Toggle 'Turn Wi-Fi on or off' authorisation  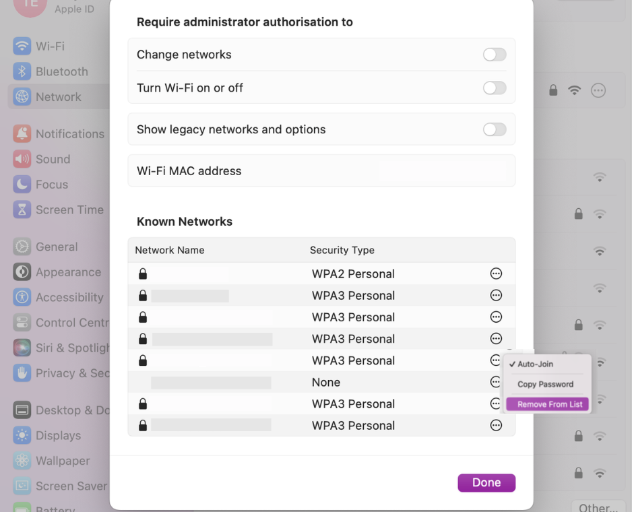point(494,88)
